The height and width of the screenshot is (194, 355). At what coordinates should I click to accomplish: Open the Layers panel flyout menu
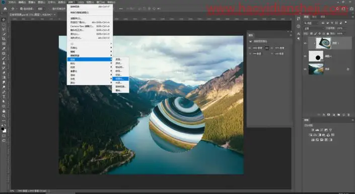point(352,17)
